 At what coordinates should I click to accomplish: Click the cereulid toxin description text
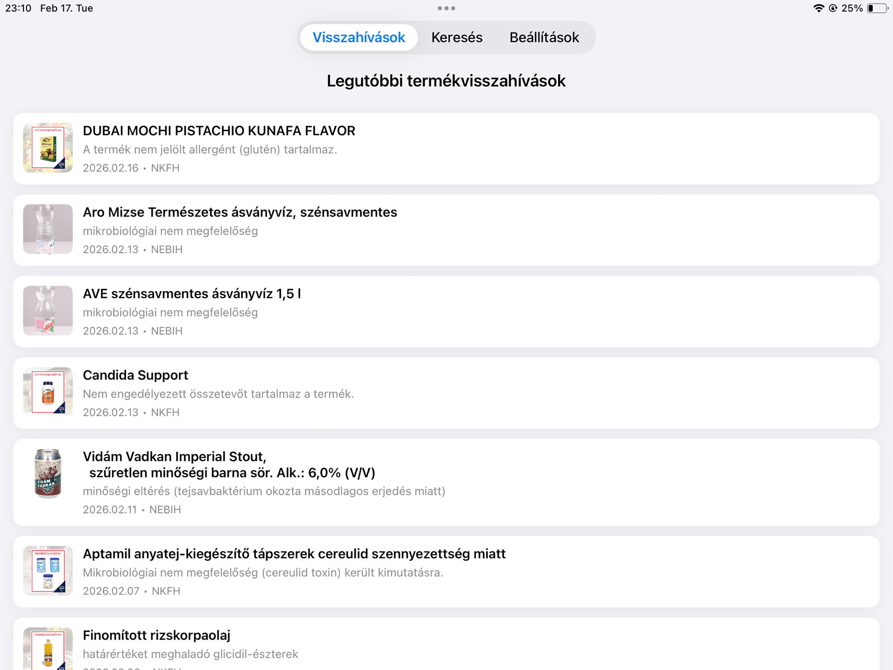[263, 572]
